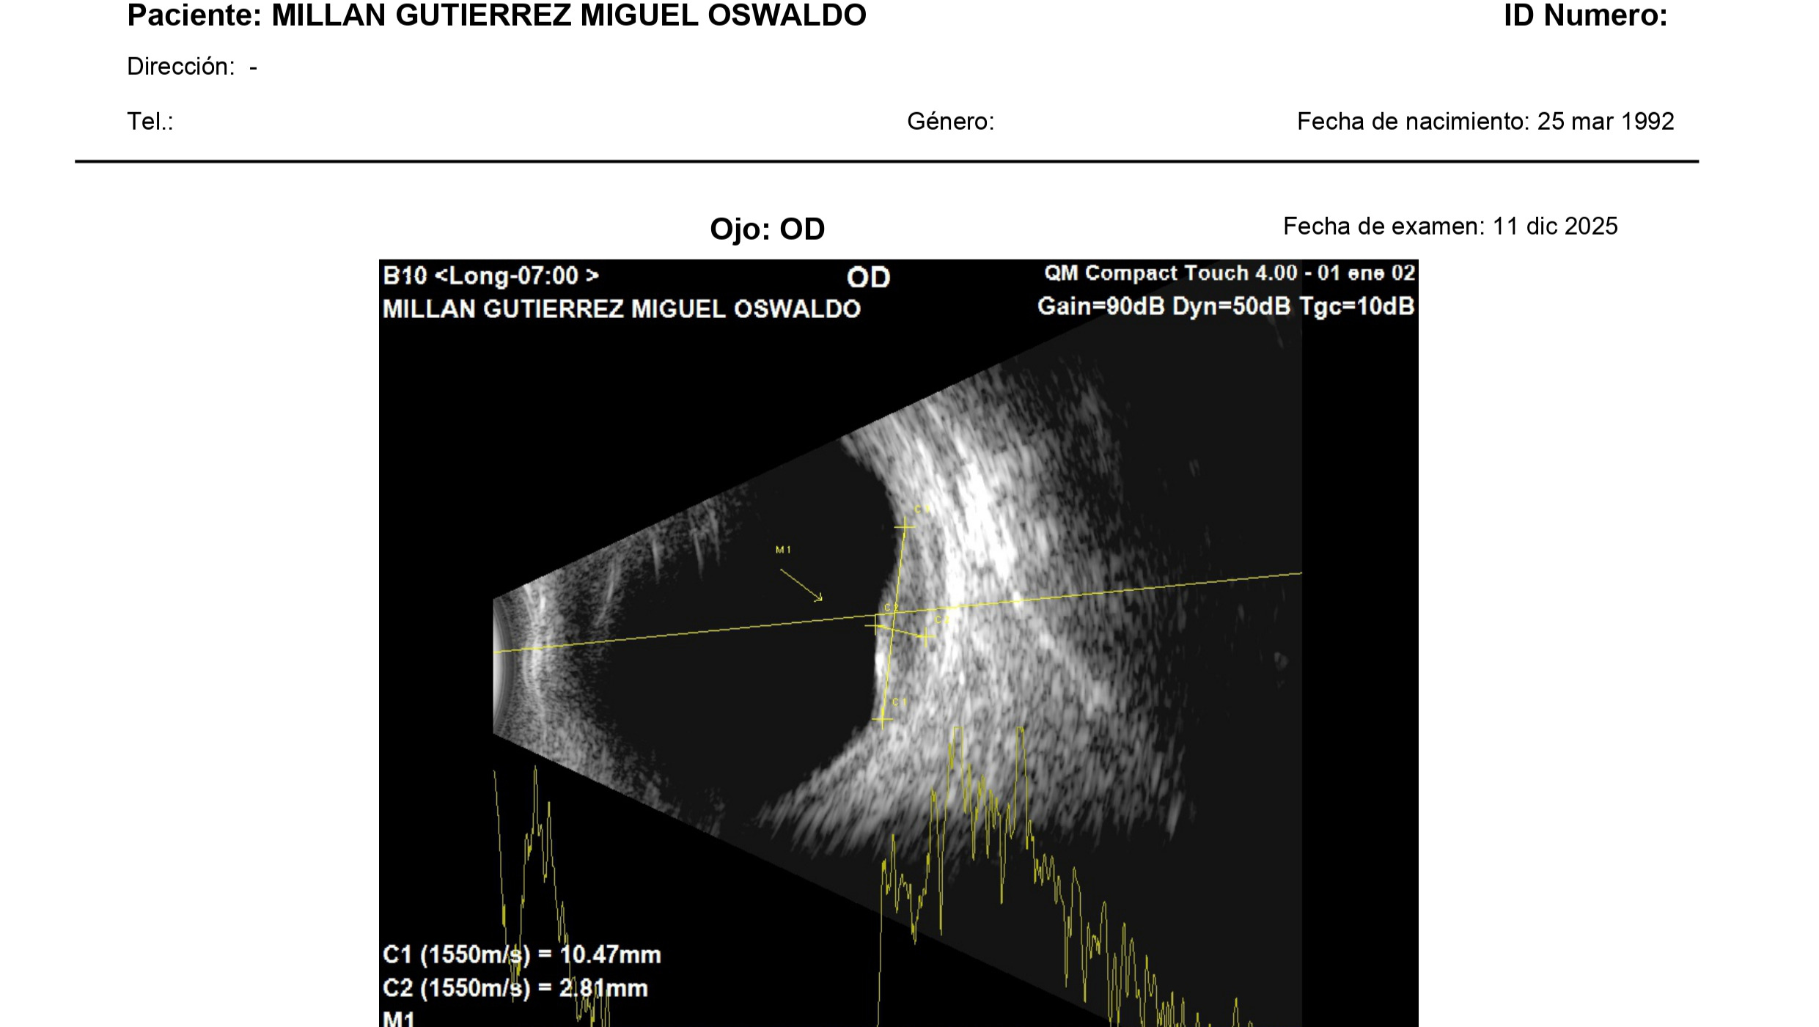Image resolution: width=1819 pixels, height=1027 pixels.
Task: Click the small M1 label above the arrow
Action: [x=783, y=550]
